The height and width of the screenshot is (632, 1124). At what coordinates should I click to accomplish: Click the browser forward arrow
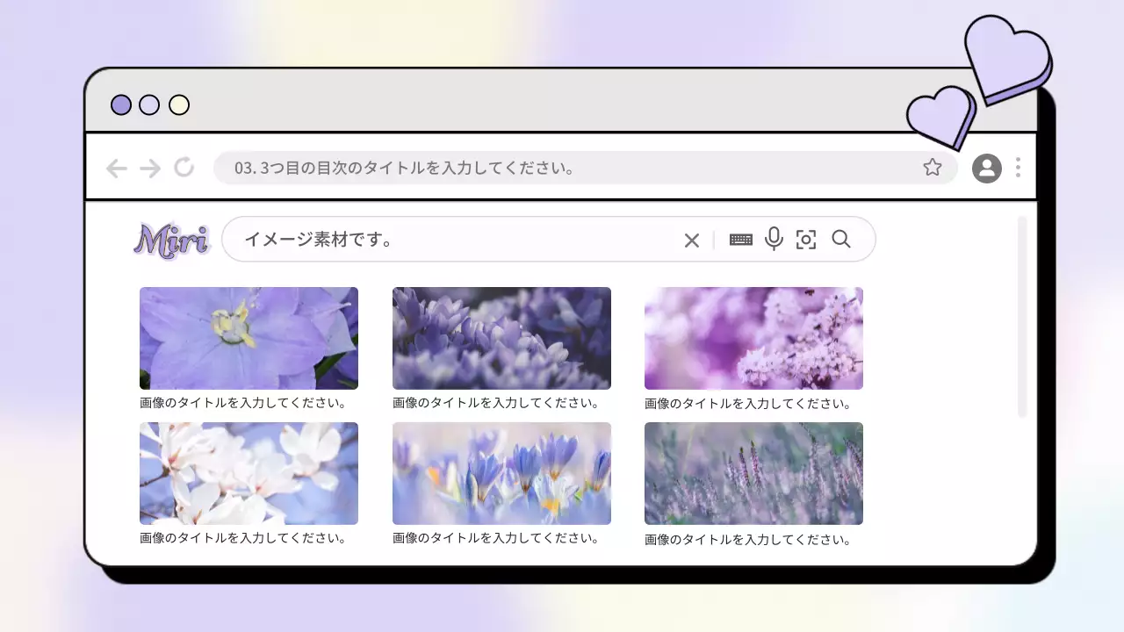150,169
